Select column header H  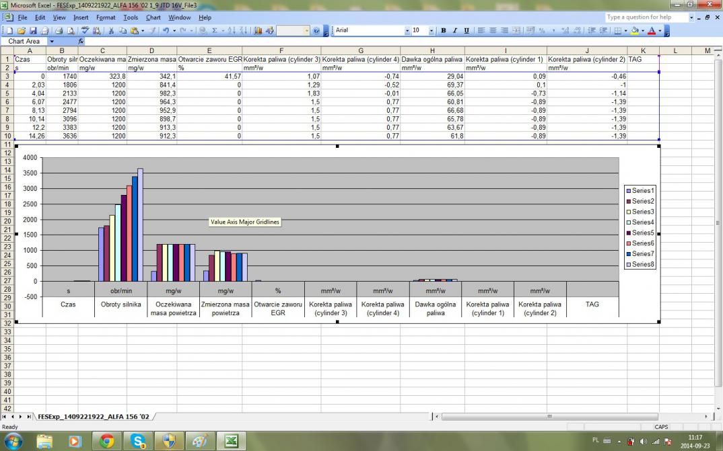click(x=432, y=51)
